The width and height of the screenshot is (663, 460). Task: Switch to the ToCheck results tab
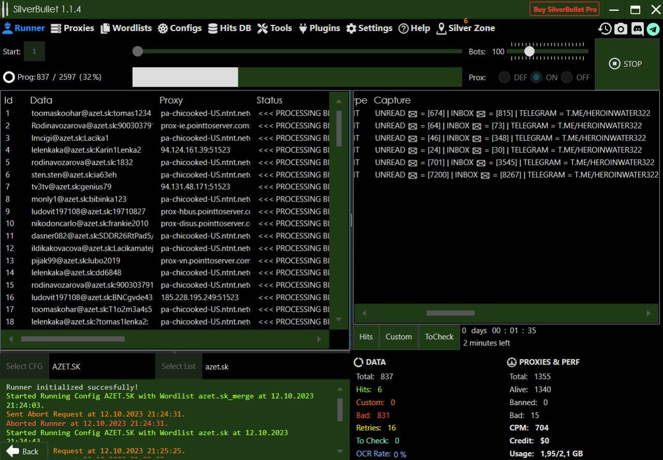pos(439,337)
